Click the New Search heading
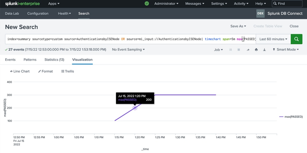 tap(21, 27)
